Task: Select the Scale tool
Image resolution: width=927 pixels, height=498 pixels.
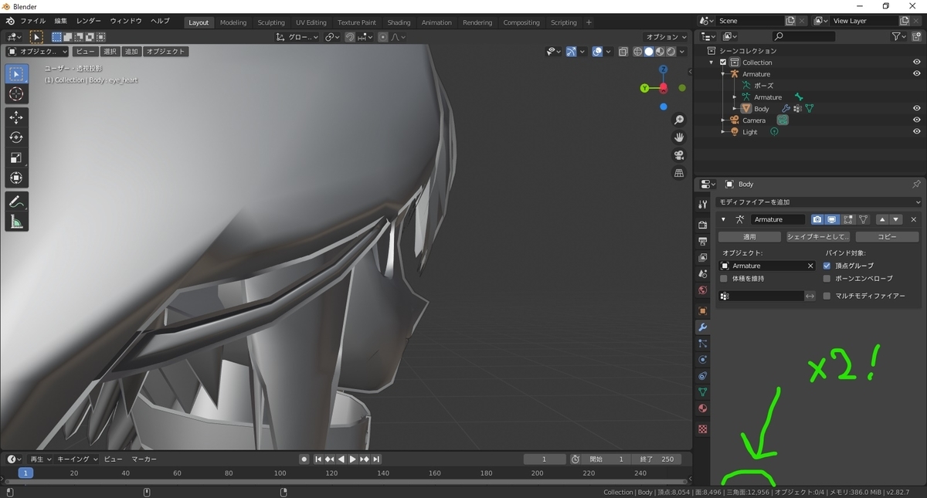Action: [16, 158]
